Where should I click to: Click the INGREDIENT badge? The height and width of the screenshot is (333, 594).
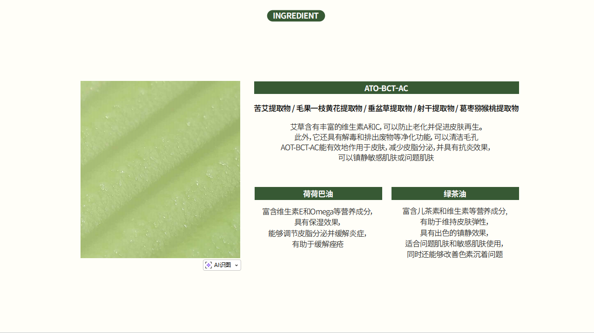coord(296,16)
